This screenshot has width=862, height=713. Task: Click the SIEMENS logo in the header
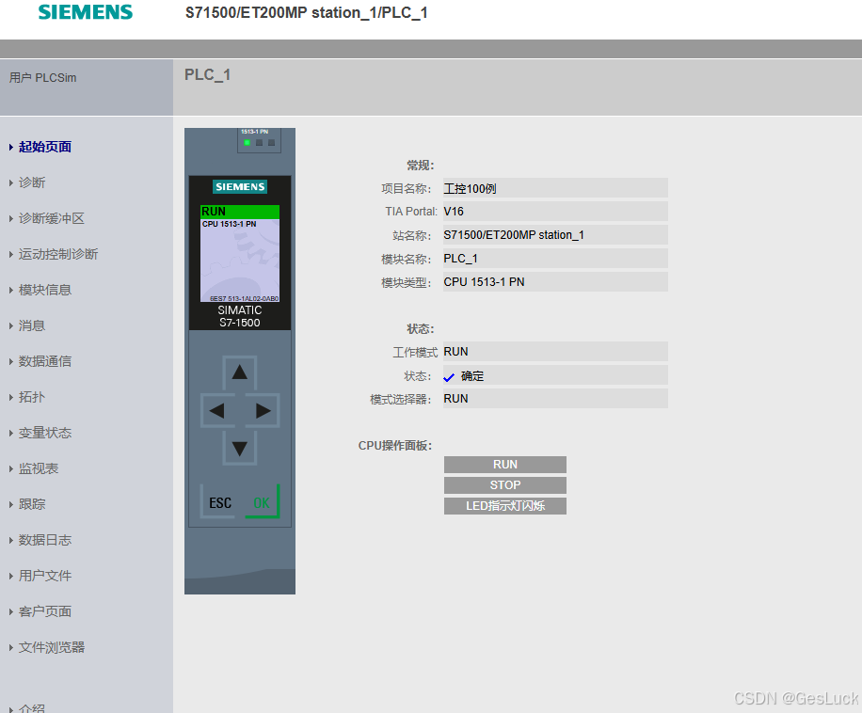point(86,12)
